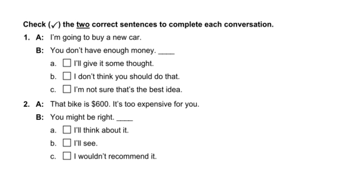Click the phrase "It's too expensive for you."

(156, 104)
